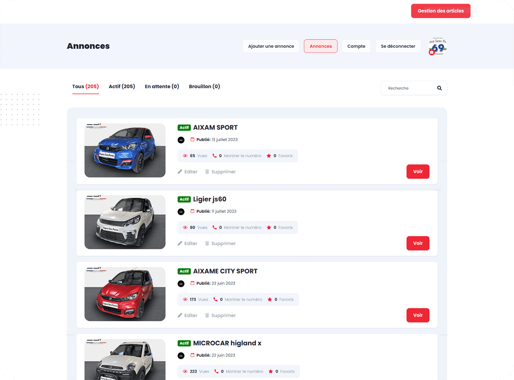Open the red AIXAME CITY SPORT thumbnail
This screenshot has height=380, width=514.
pyautogui.click(x=125, y=294)
